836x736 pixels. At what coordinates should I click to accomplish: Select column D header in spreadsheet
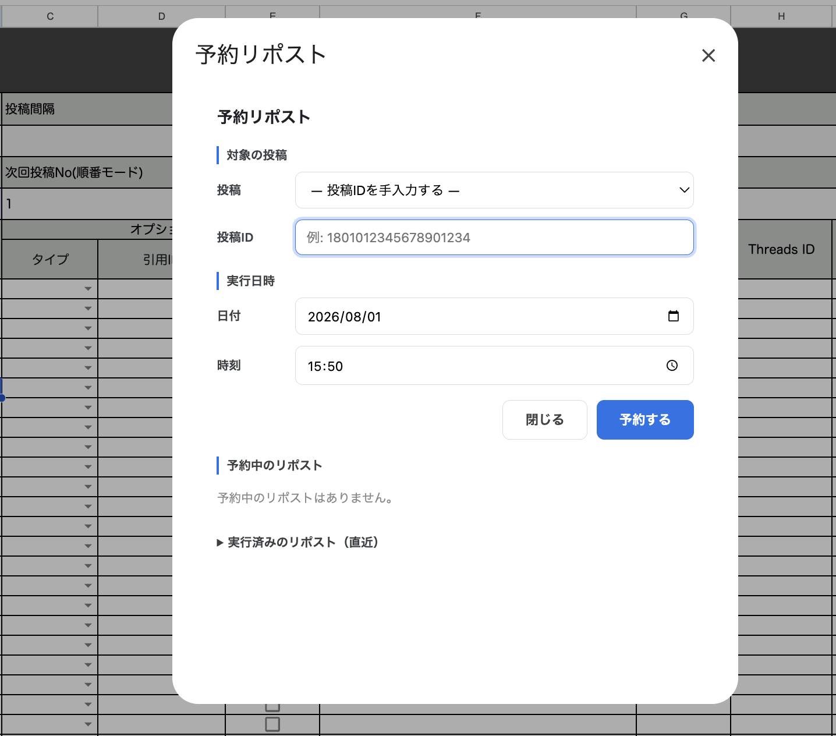162,16
